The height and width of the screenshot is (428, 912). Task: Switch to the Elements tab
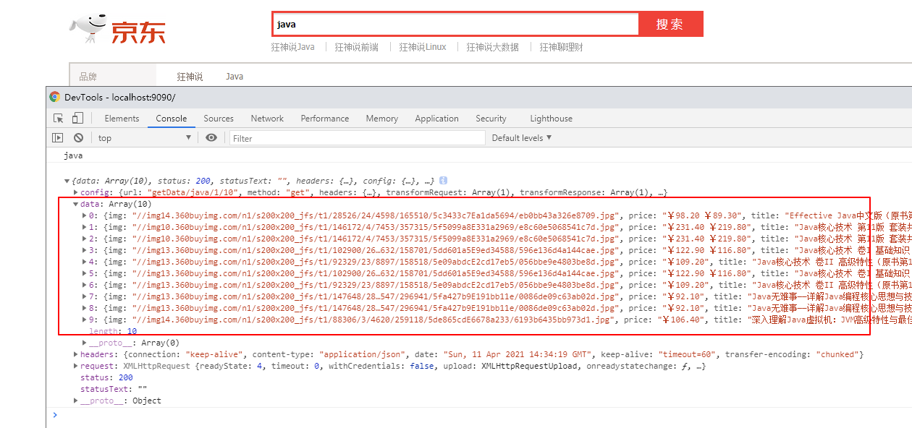[x=122, y=119]
